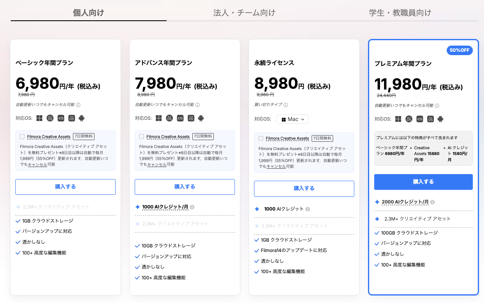The width and height of the screenshot is (484, 303).
Task: Open the Mac OS dropdown in 永続ライセンス
Action: [293, 119]
